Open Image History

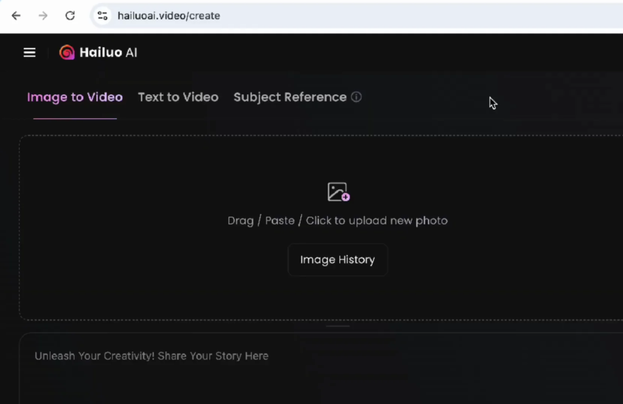pos(337,260)
